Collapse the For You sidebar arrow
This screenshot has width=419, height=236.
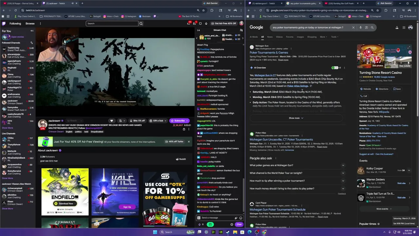coord(32,31)
